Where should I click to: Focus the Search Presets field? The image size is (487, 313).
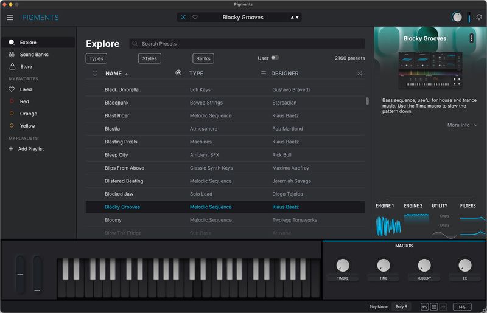247,43
